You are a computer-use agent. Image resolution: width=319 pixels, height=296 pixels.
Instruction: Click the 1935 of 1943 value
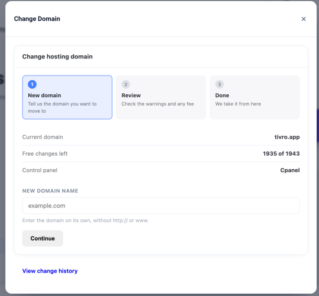point(281,153)
